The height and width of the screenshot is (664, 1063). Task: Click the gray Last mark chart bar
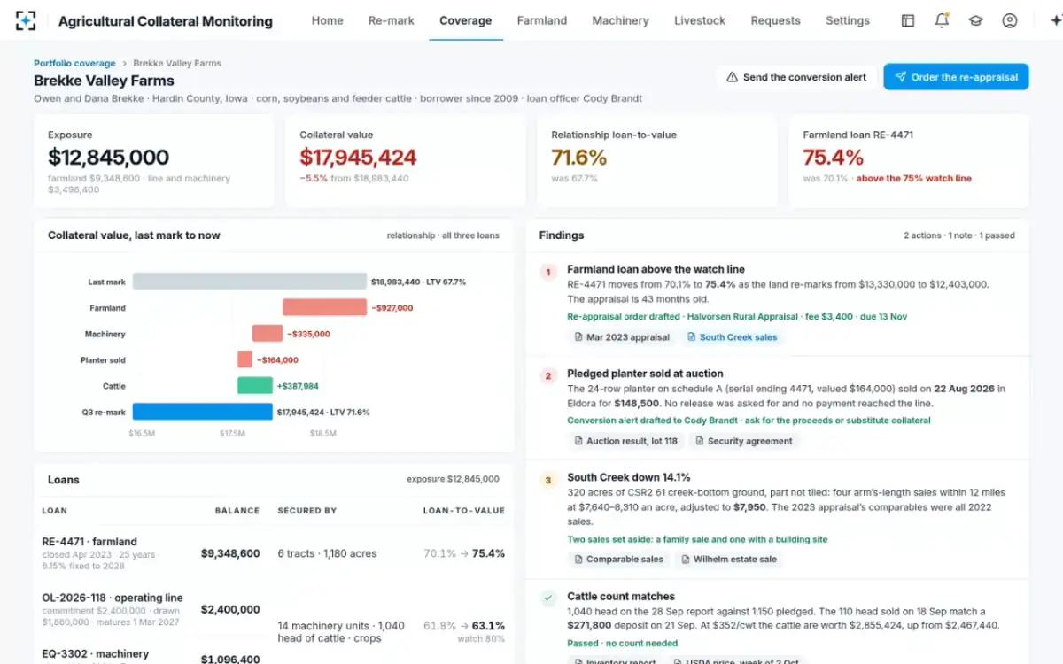tap(249, 282)
